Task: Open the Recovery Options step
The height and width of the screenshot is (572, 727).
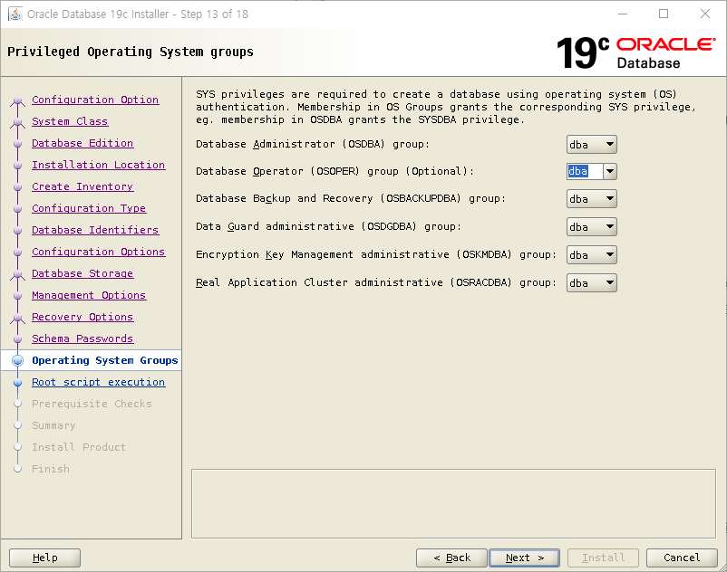Action: click(82, 317)
